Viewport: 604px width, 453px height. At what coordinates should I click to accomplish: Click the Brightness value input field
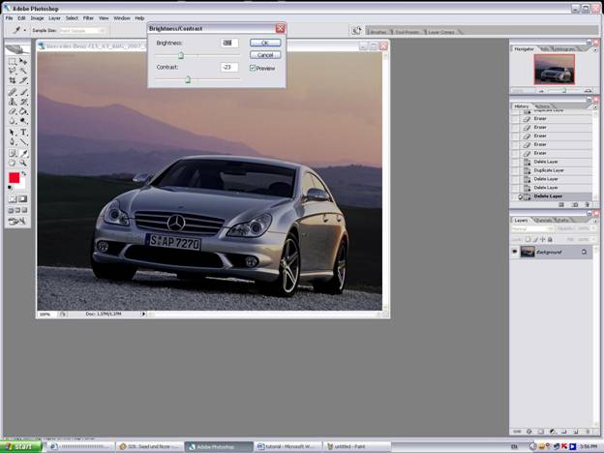[x=228, y=44]
